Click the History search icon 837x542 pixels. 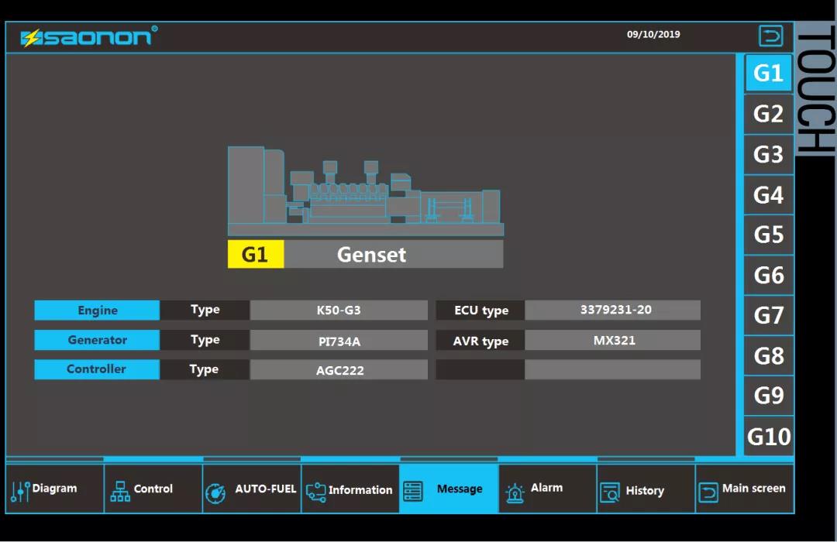(610, 492)
